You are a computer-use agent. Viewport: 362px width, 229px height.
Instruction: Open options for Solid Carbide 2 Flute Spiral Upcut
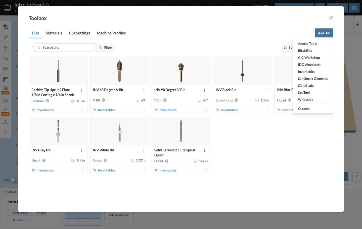[204, 150]
